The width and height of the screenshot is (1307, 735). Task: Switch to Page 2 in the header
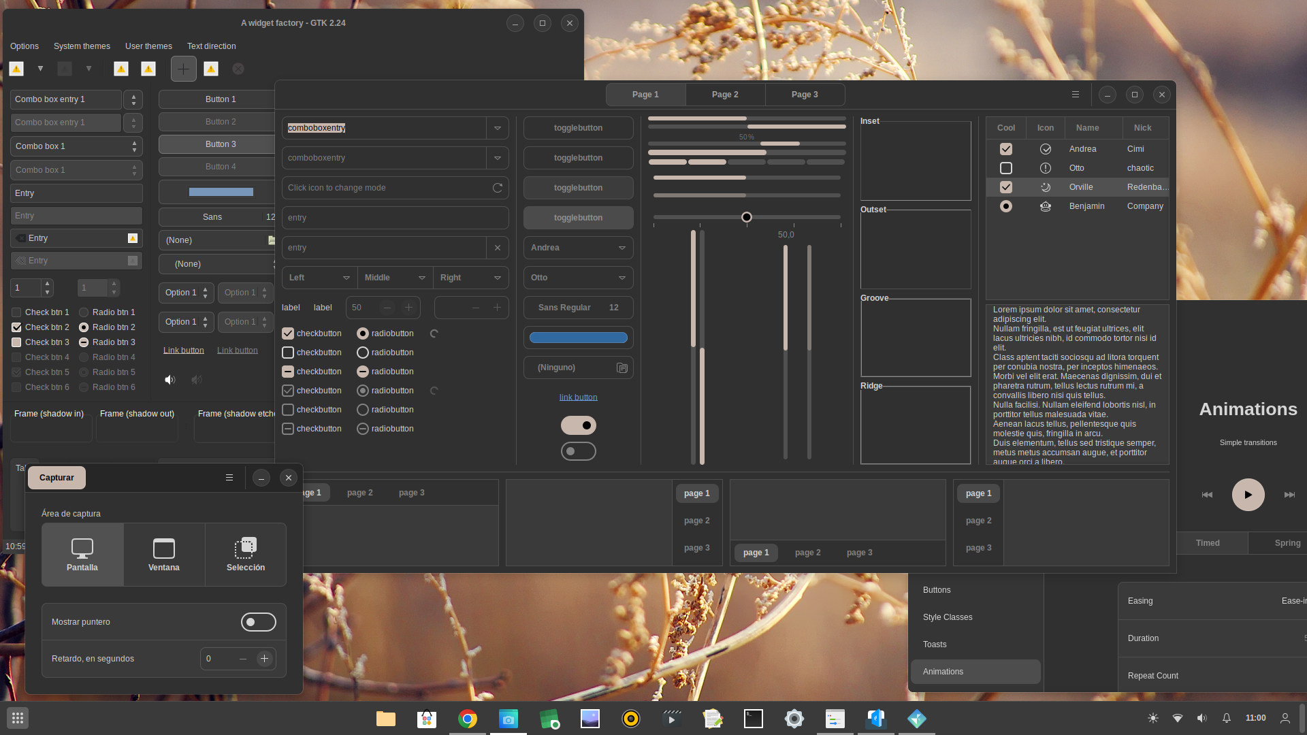[x=725, y=95]
